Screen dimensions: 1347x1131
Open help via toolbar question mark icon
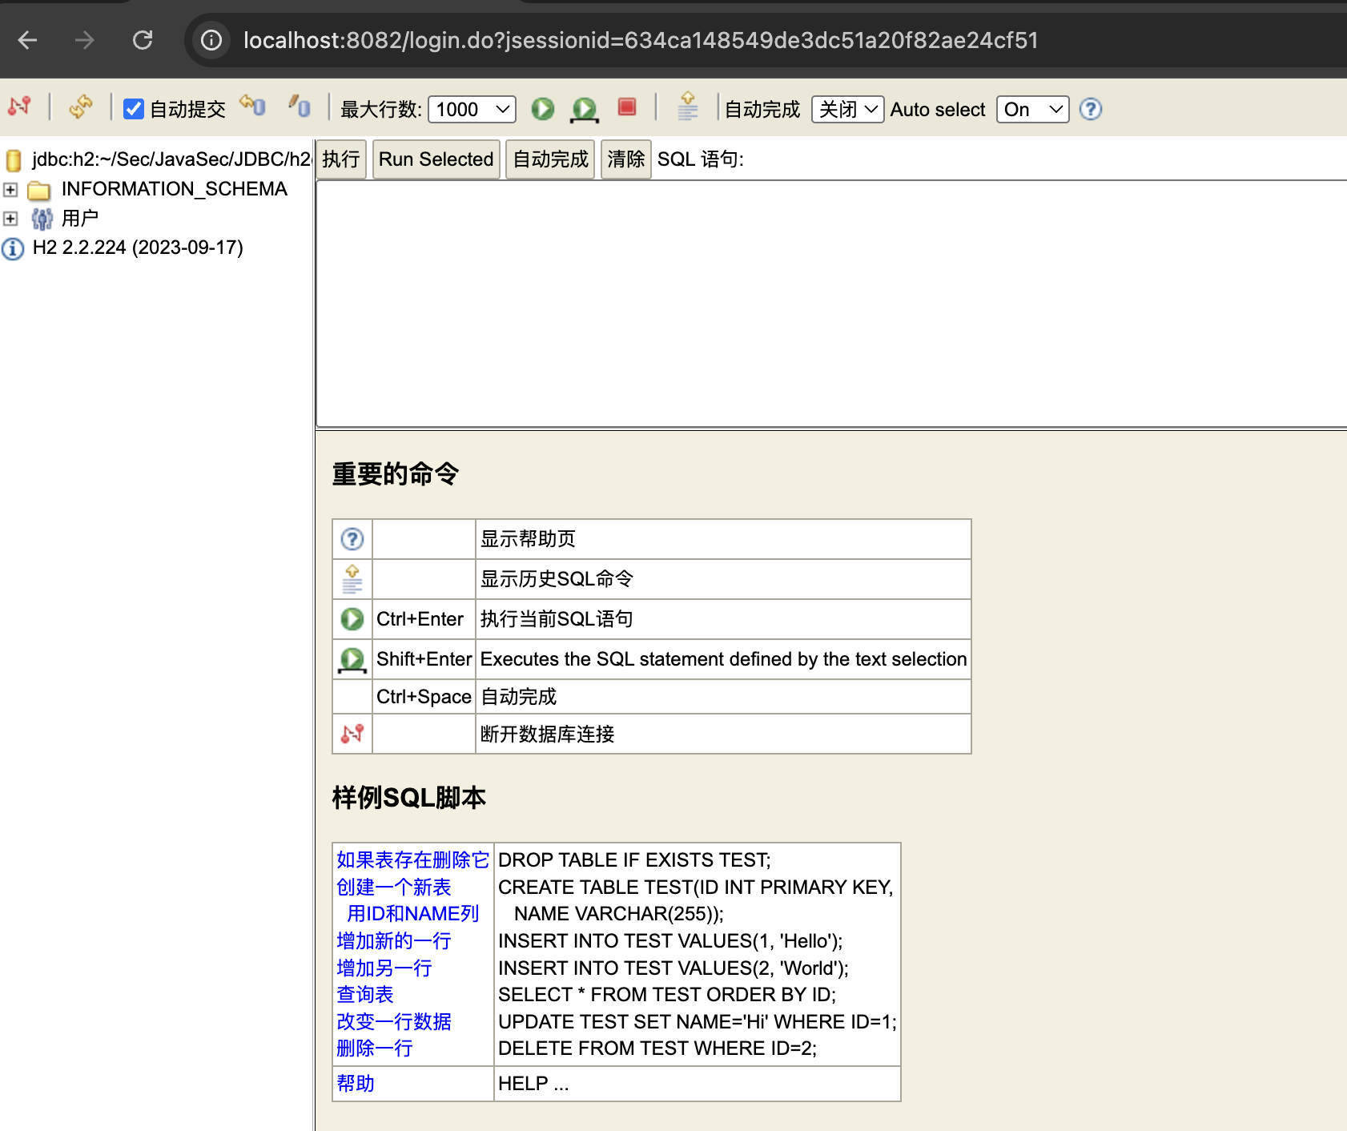coord(1090,109)
